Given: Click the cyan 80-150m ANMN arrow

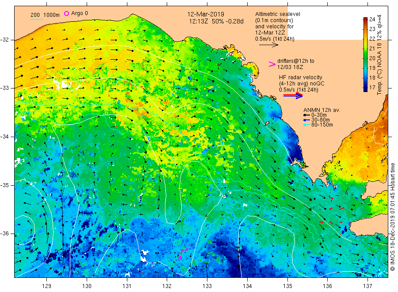Looking at the screenshot, I should [x=306, y=125].
